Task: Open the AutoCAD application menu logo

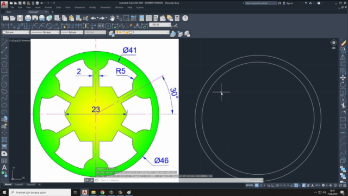Action: click(x=4, y=4)
